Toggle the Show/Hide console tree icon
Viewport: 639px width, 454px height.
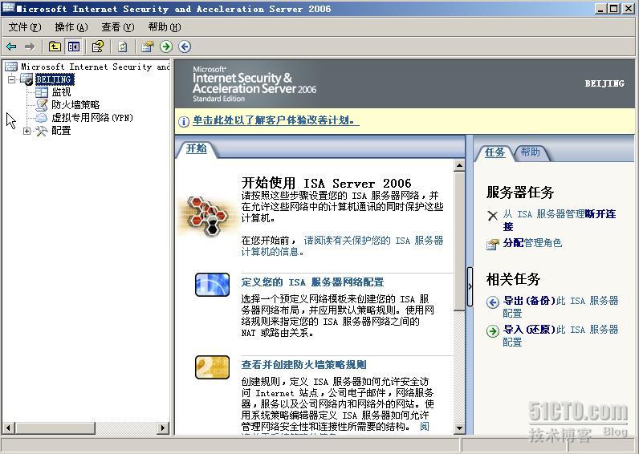click(74, 47)
